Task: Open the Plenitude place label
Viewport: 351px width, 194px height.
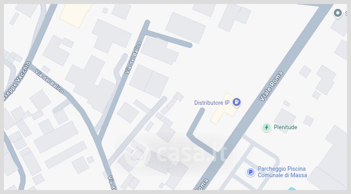Action: coord(286,127)
